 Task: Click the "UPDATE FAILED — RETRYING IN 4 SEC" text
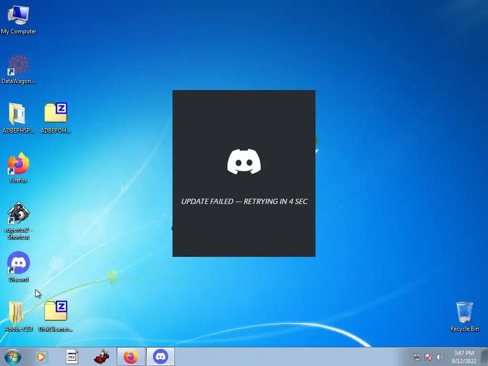(244, 202)
